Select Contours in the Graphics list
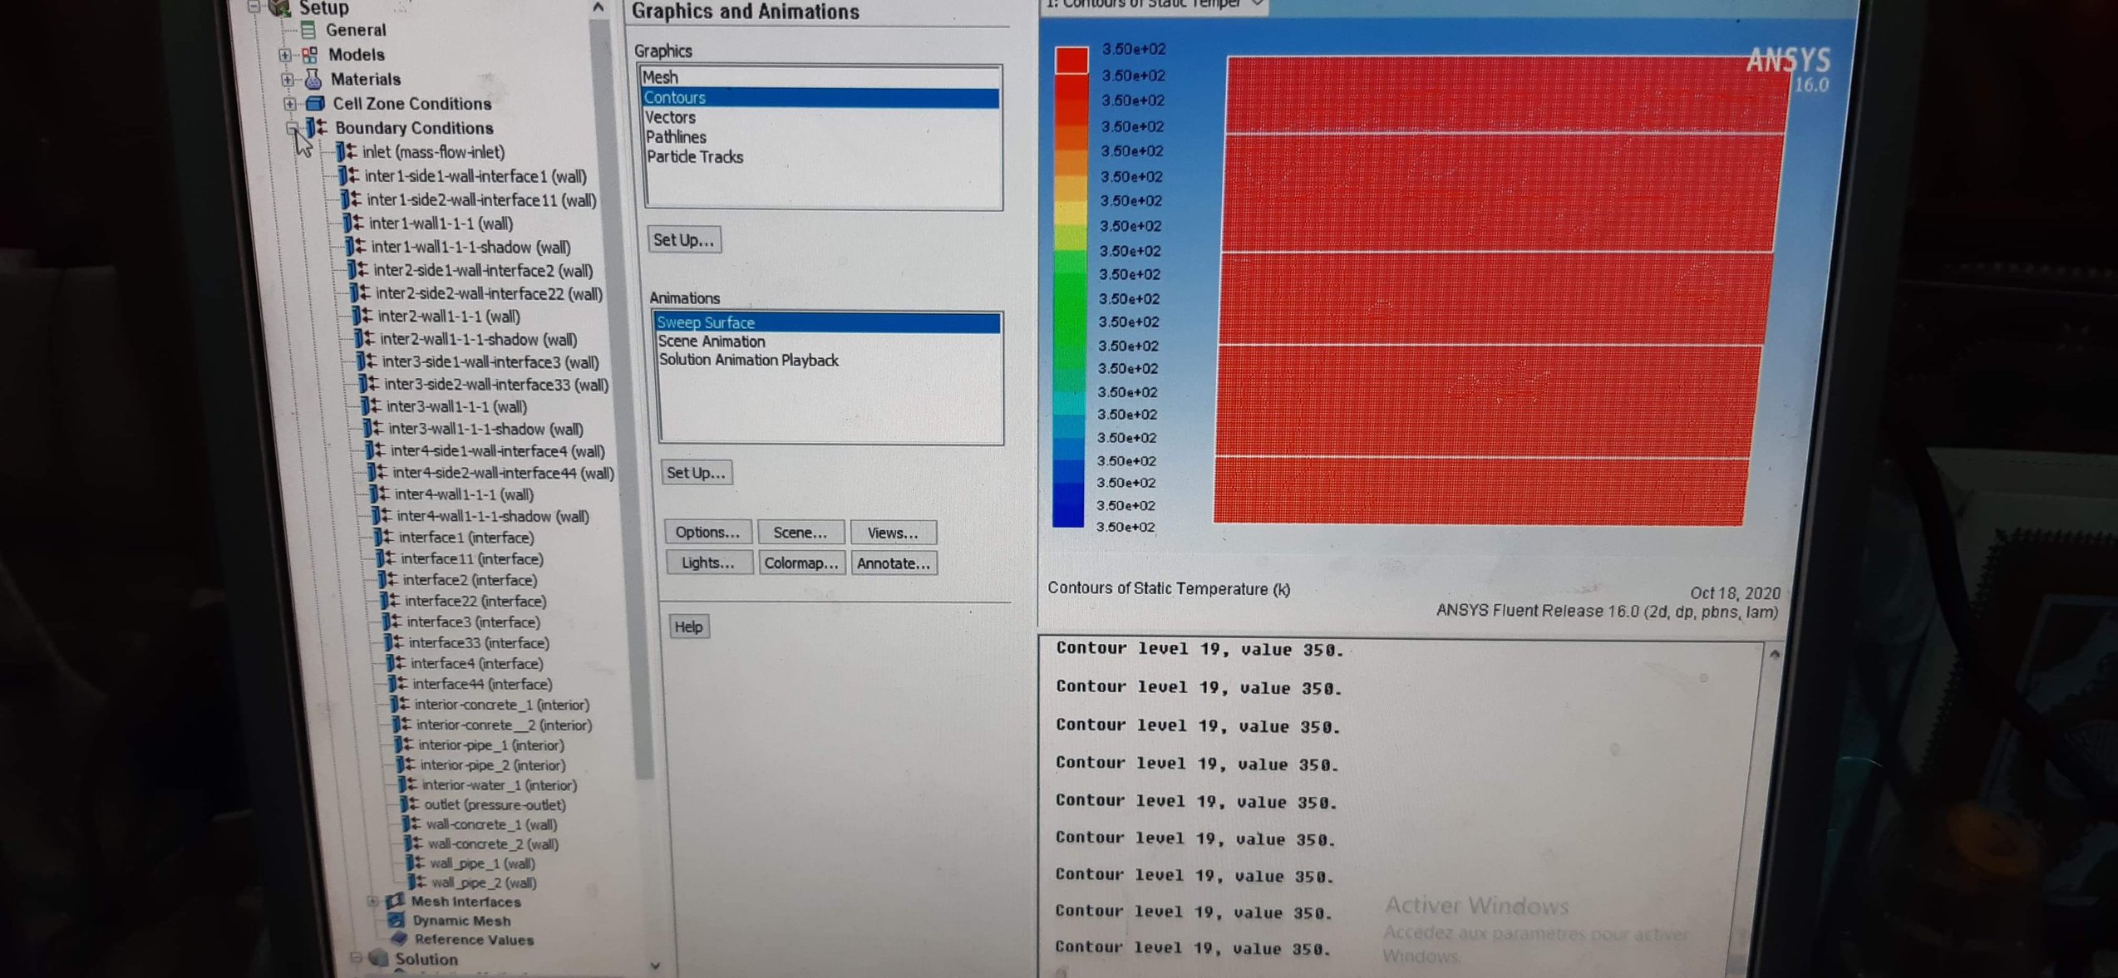Screen dimensions: 2118x978 pos(820,98)
